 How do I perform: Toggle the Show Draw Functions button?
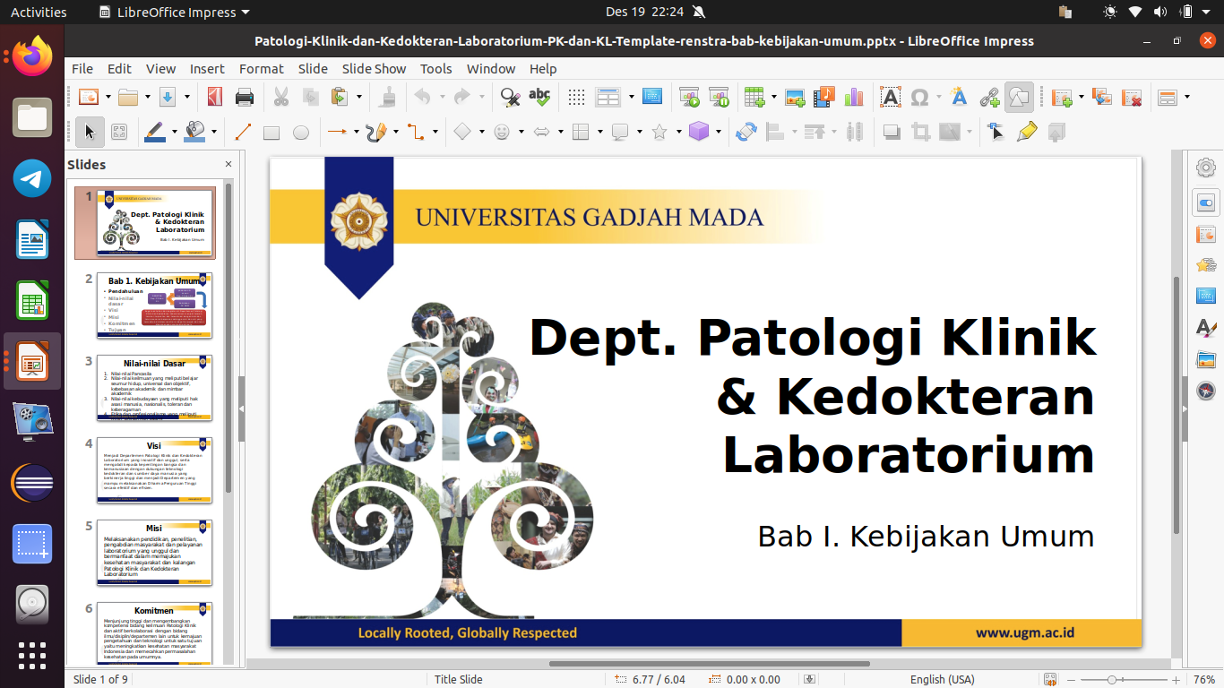click(1019, 97)
